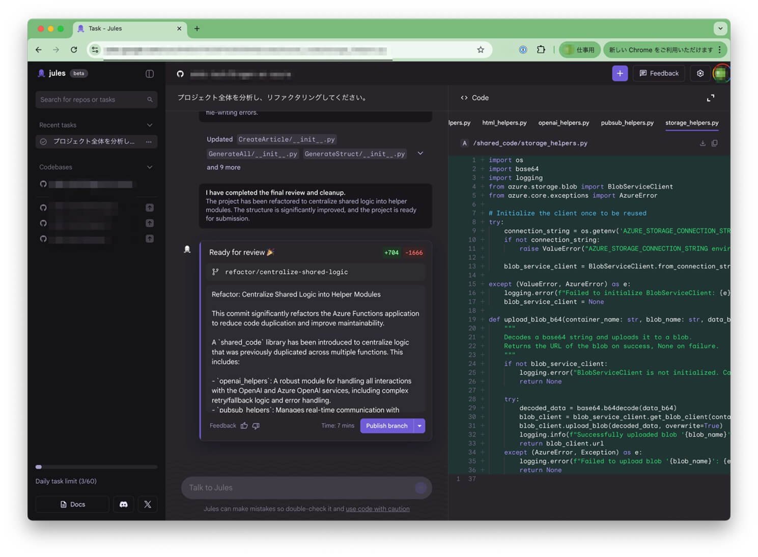Viewport: 758px width, 557px height.
Task: Go forward in browser history
Action: 56,50
